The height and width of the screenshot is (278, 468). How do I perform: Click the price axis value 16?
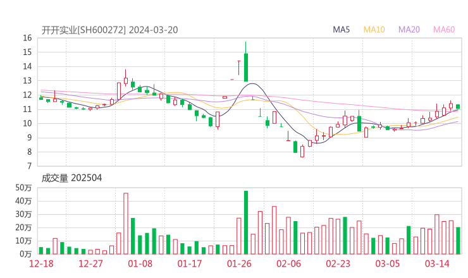[x=27, y=38]
